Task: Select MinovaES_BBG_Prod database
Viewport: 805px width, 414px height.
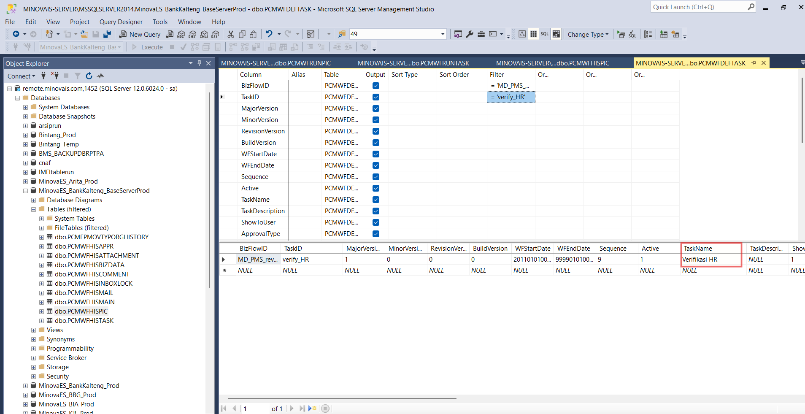Action: (68, 395)
